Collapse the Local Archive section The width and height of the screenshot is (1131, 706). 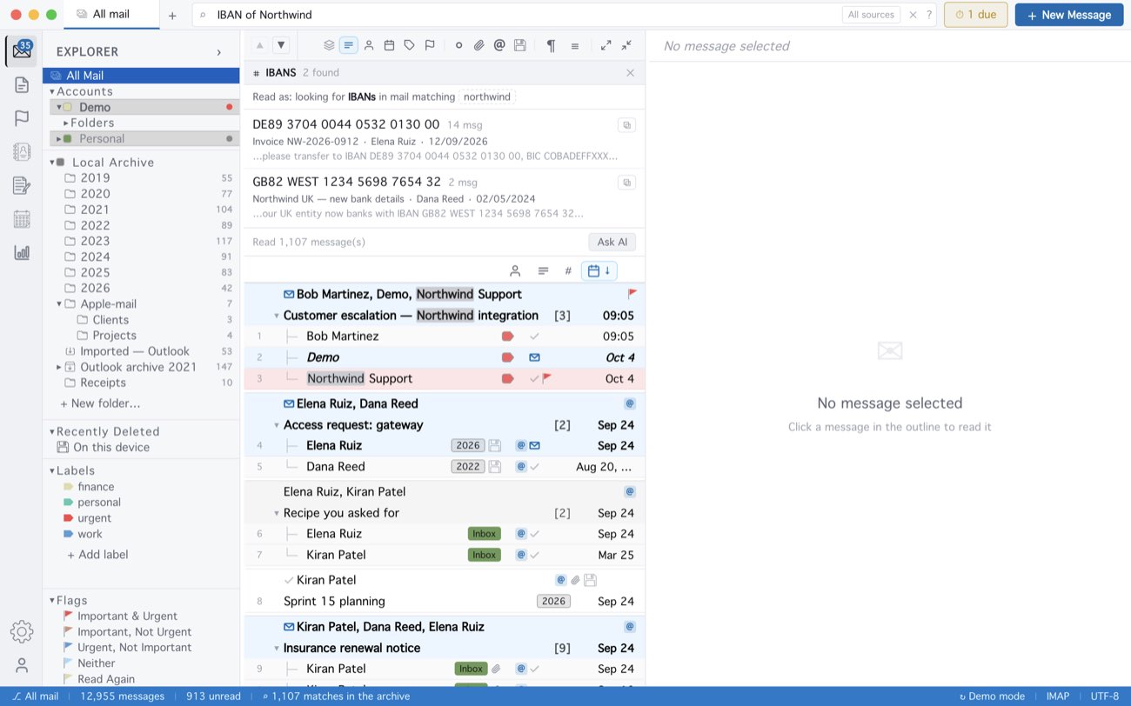pyautogui.click(x=52, y=163)
